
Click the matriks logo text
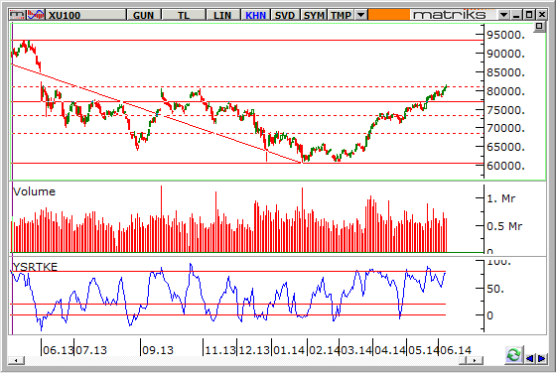click(x=449, y=15)
